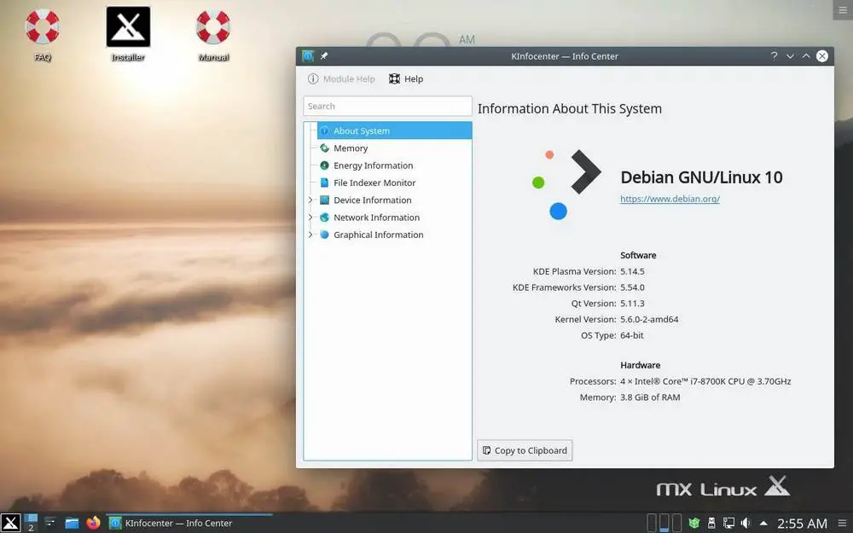Click the File Indexer Monitor icon
This screenshot has height=533, width=853.
[x=324, y=182]
